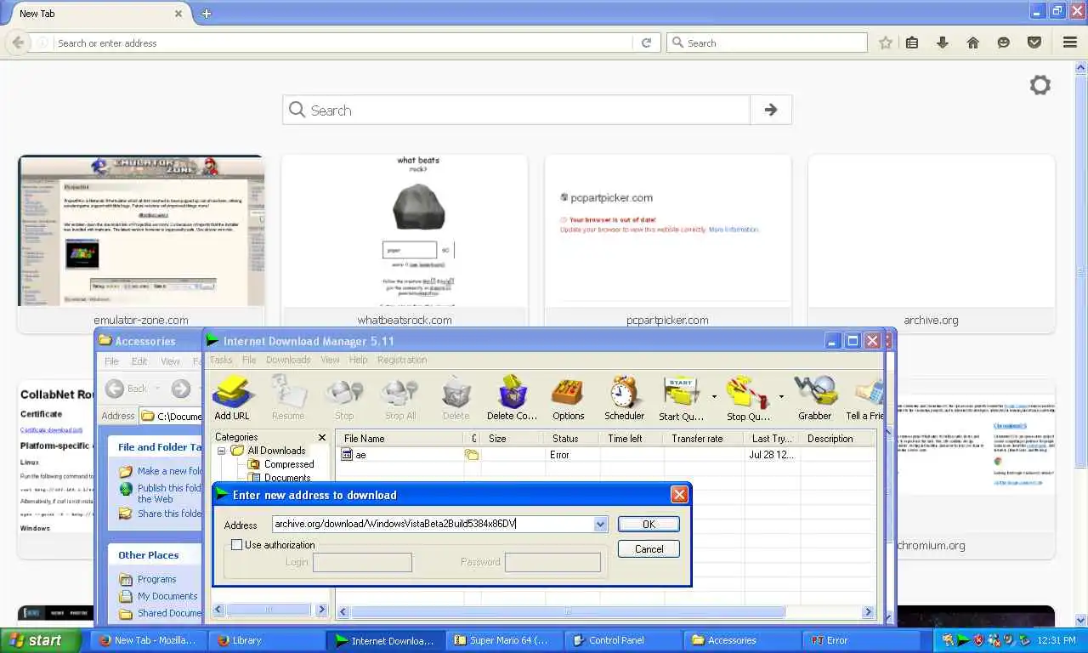This screenshot has height=653, width=1088.
Task: Open bookmarks list icon in Firefox
Action: pos(912,43)
